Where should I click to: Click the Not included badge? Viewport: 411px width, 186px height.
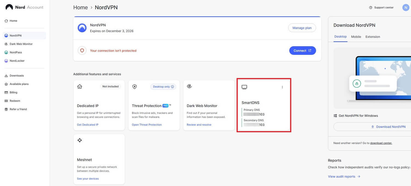tap(110, 87)
